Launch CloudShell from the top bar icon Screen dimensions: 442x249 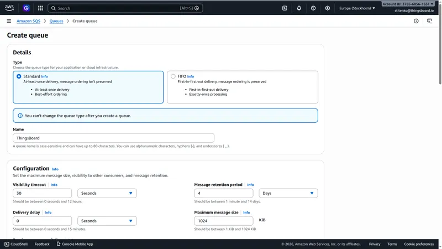[285, 8]
